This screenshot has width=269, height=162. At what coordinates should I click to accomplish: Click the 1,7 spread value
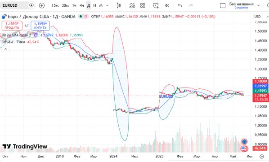tap(27, 26)
